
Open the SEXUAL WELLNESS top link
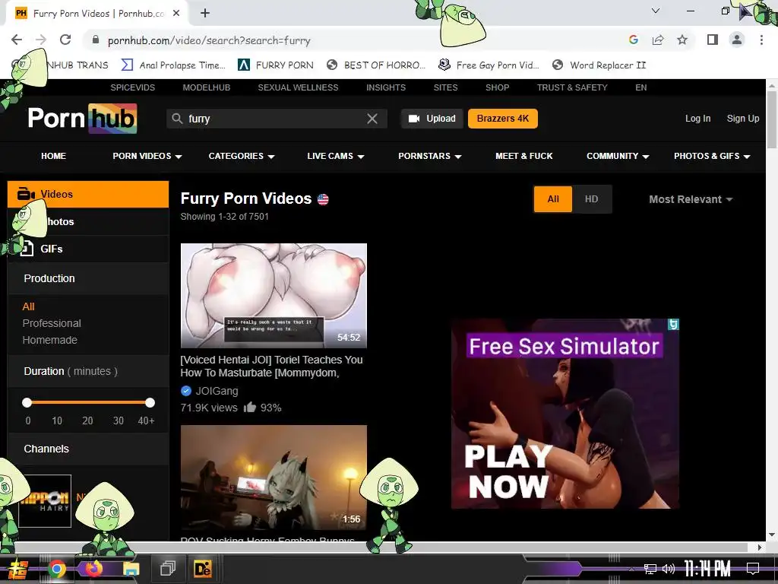298,87
